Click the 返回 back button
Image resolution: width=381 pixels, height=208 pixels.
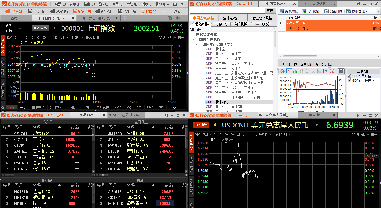point(177,11)
